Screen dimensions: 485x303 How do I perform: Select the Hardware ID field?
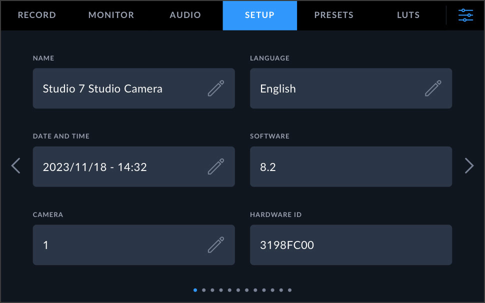click(350, 244)
